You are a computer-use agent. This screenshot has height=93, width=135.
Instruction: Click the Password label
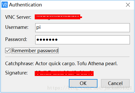pos(16,39)
